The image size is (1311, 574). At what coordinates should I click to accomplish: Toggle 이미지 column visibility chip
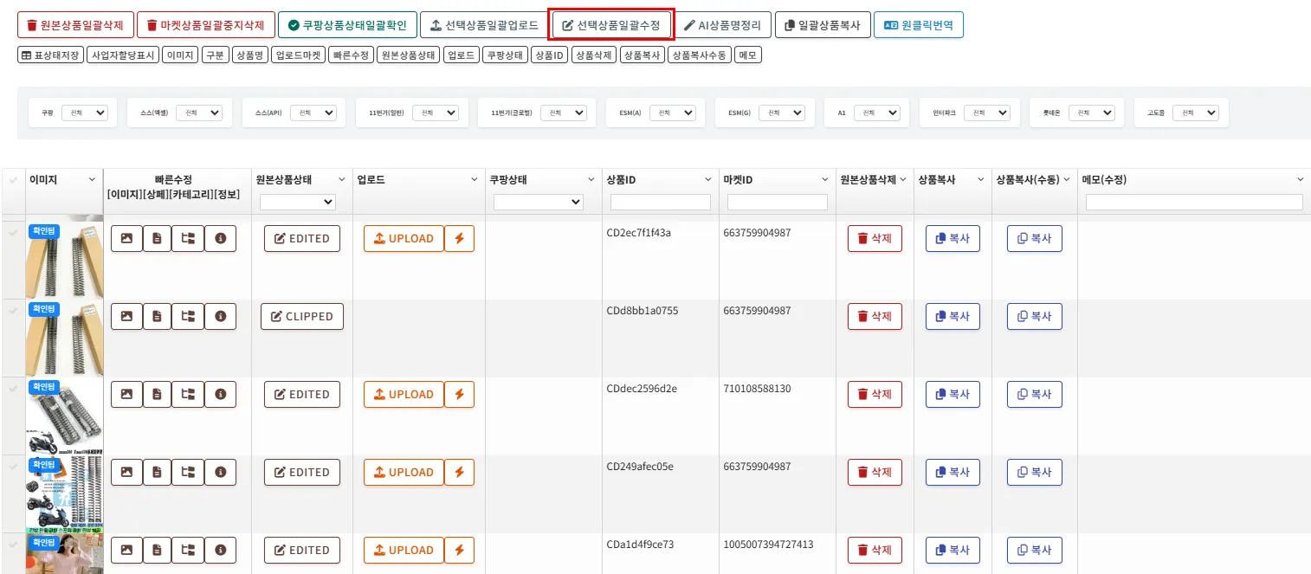point(180,55)
